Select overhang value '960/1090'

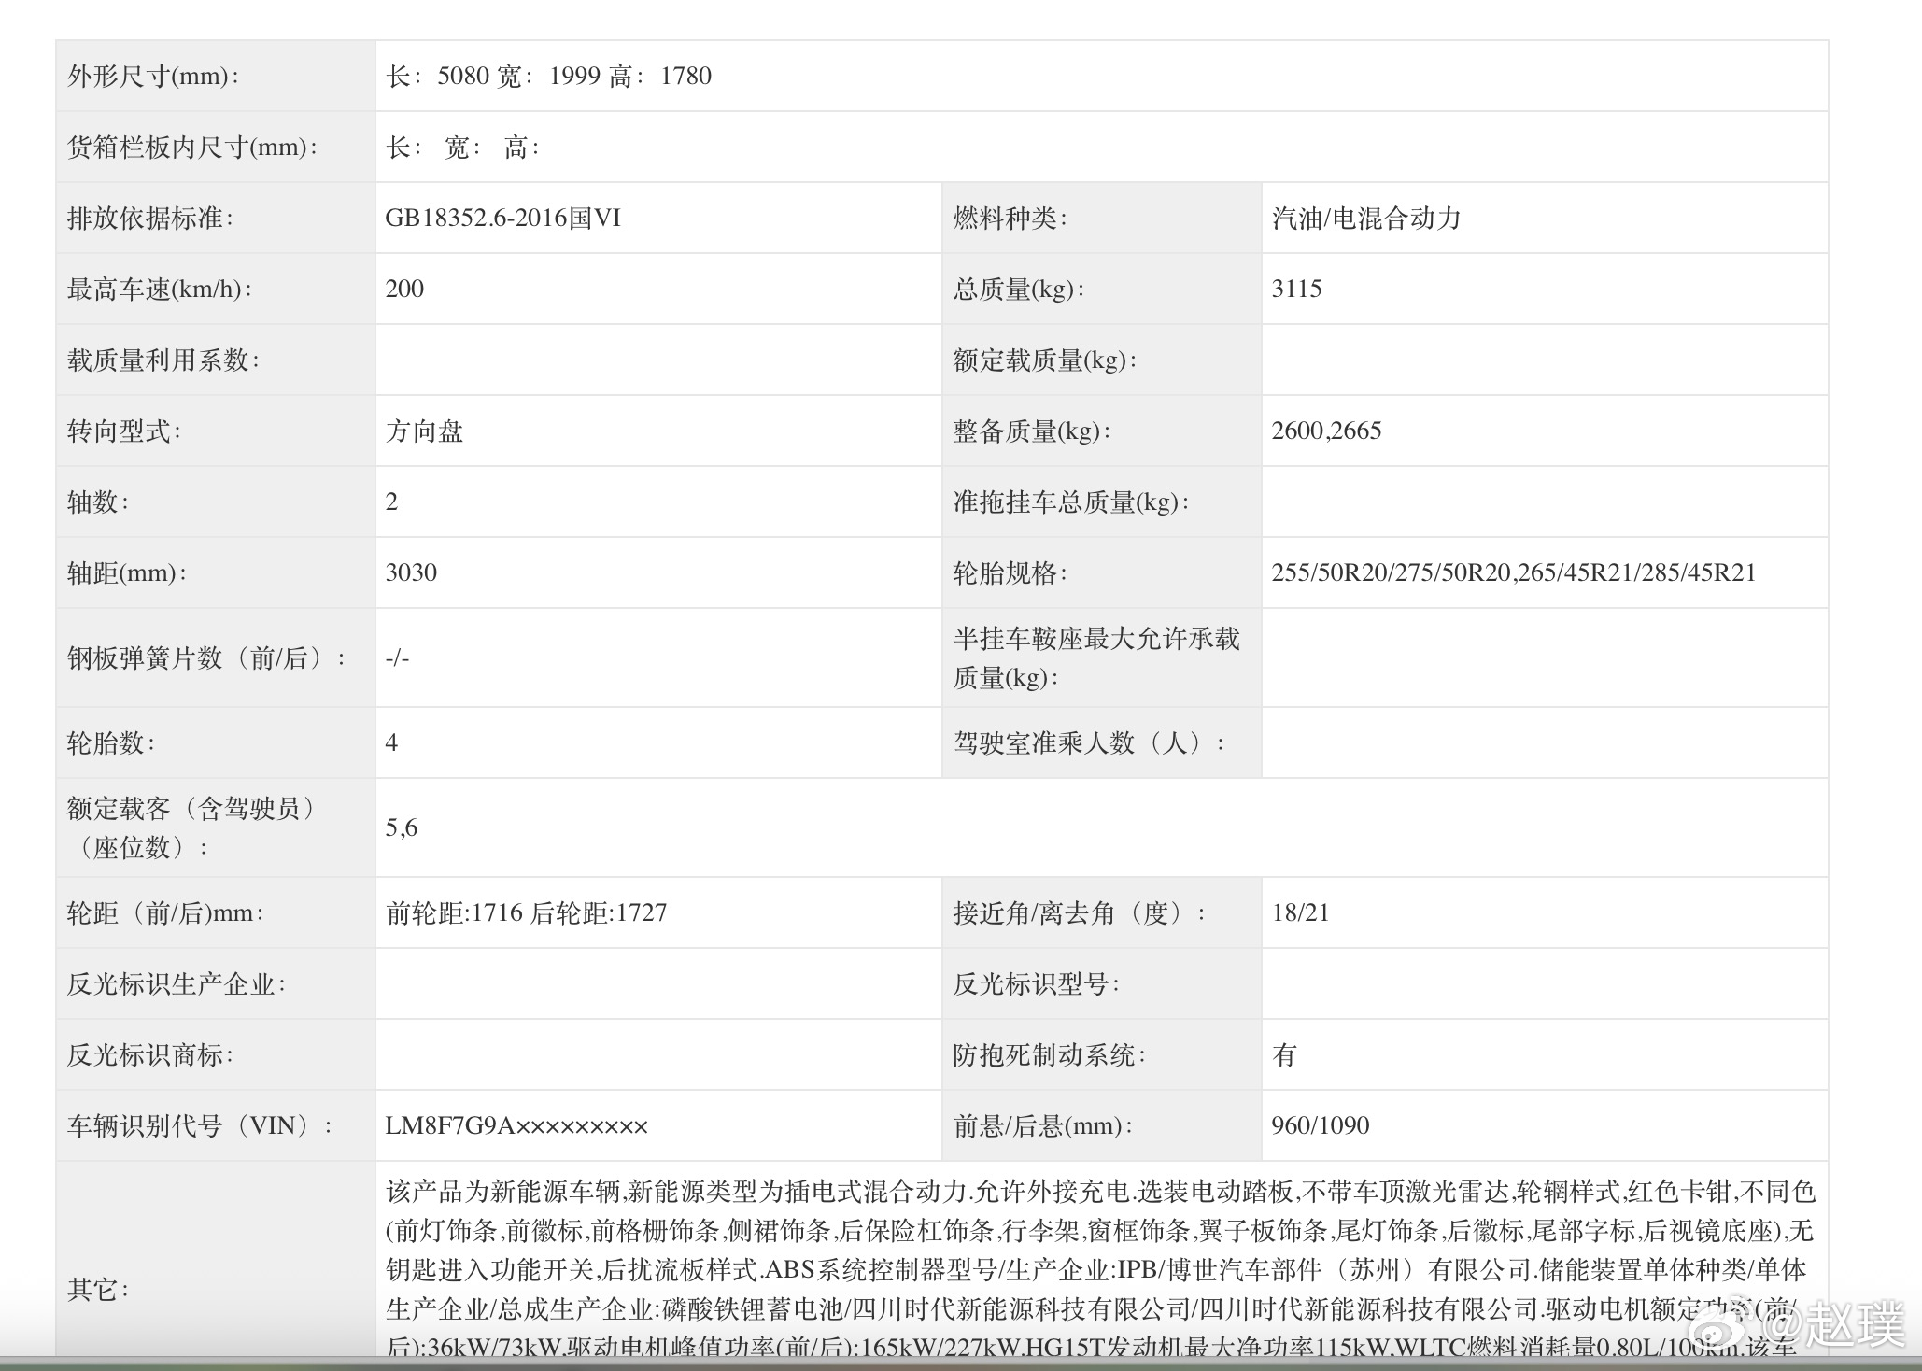tap(1321, 1125)
